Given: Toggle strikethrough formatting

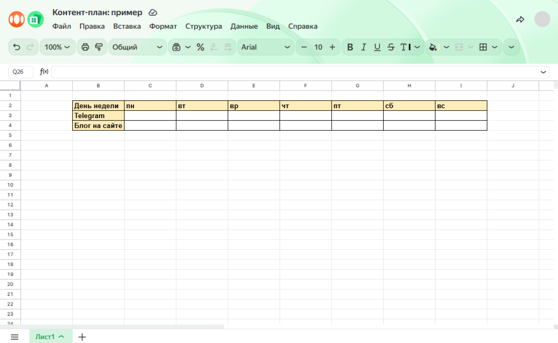Looking at the screenshot, I should point(391,47).
